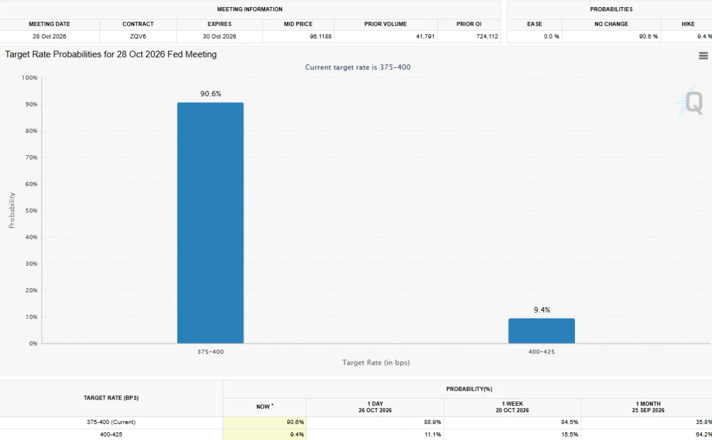This screenshot has height=440, width=712.
Task: Click the '1 MONTH 25 SEP 2026' column header
Action: [648, 407]
